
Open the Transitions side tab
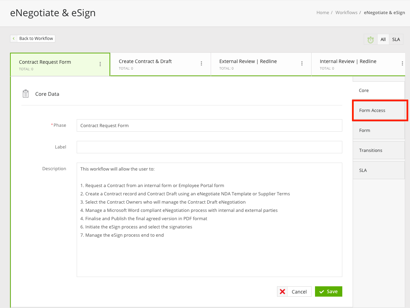pos(379,150)
